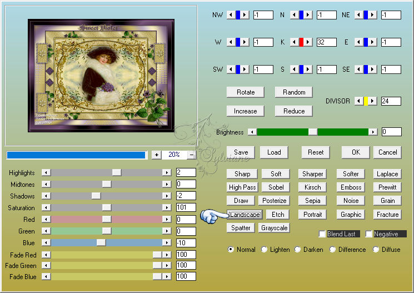The height and width of the screenshot is (293, 414).
Task: Click the DIVISOR right arrow stepper
Action: [x=372, y=101]
